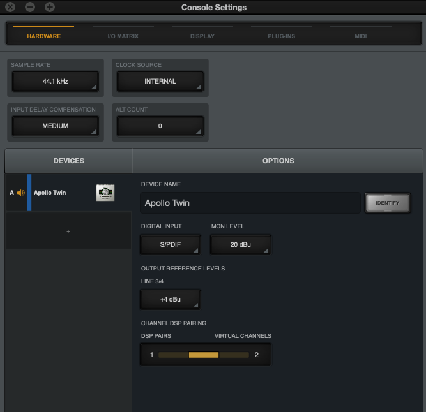Open the Clock Source Internal dropdown
Image resolution: width=426 pixels, height=412 pixels.
tap(160, 82)
